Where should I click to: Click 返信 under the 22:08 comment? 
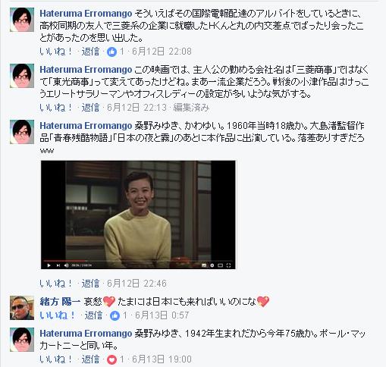pos(90,52)
